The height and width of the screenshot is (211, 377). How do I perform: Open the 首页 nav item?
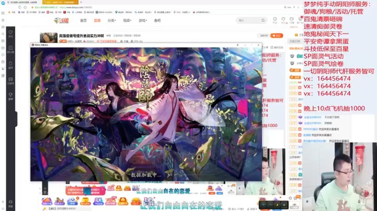pos(83,20)
